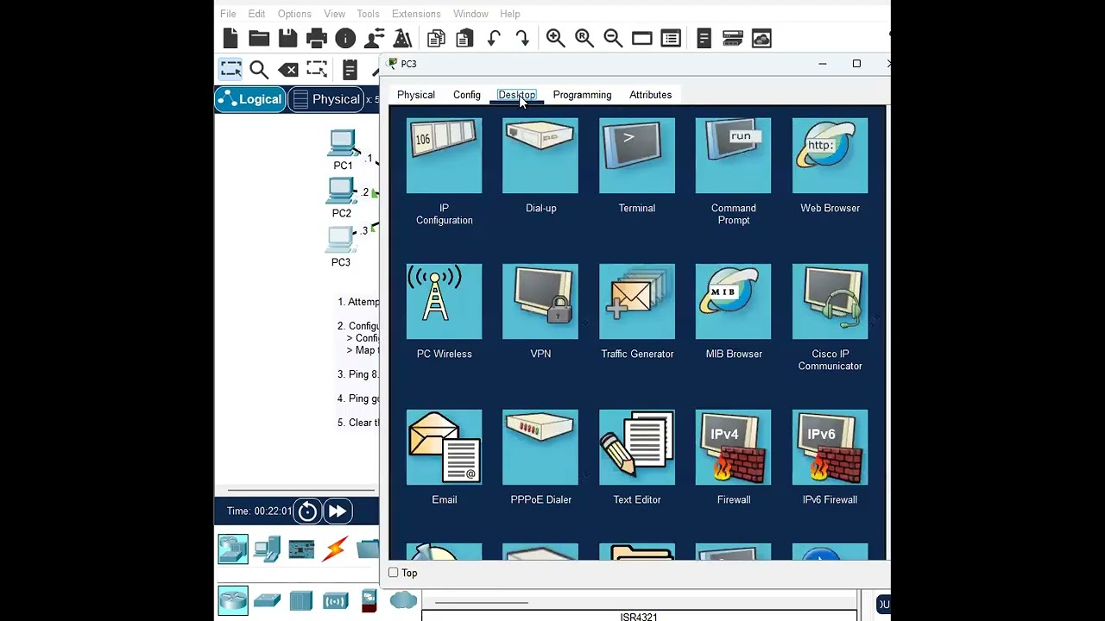
Task: Enable the Top checkbox
Action: point(394,573)
